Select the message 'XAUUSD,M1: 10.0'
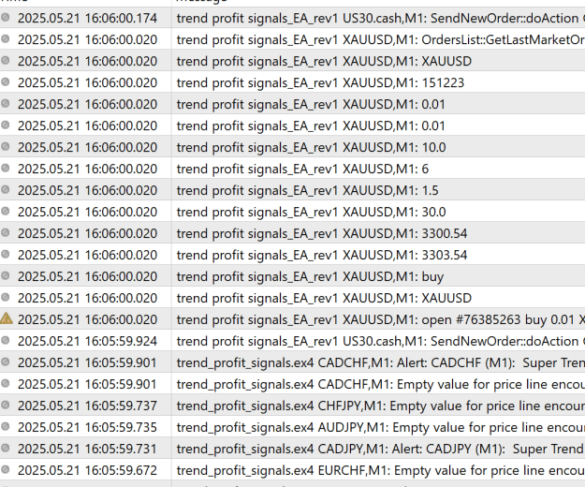The width and height of the screenshot is (585, 487). pos(311,147)
